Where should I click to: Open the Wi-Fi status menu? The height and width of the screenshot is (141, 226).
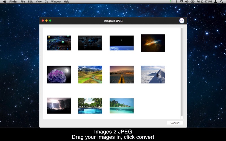click(182, 2)
